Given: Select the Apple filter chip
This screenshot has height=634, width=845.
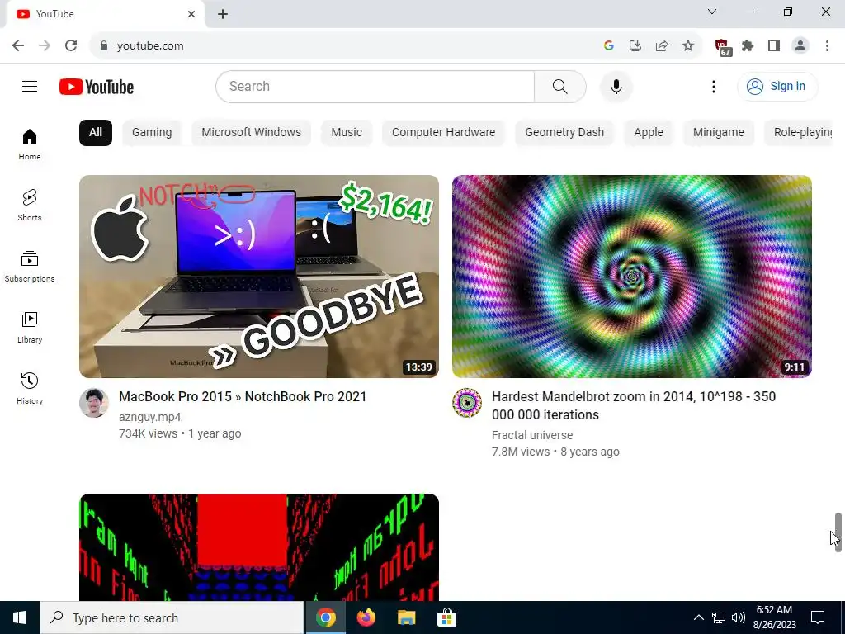Looking at the screenshot, I should coord(649,133).
